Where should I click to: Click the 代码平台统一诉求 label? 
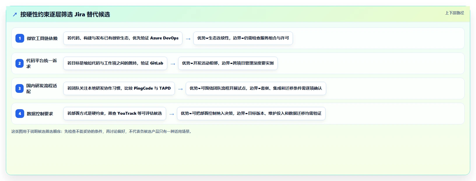[42, 63]
